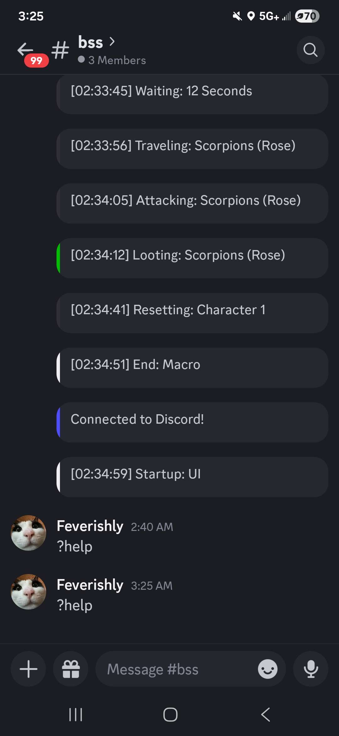Screen dimensions: 339x736
Task: Record a voice message with the microphone icon
Action: [x=310, y=669]
